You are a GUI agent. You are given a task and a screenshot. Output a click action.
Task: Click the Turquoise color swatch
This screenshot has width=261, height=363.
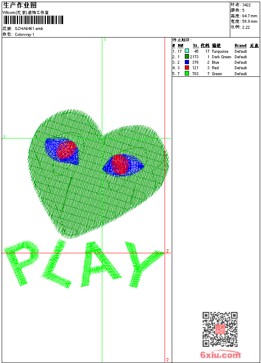pos(187,51)
